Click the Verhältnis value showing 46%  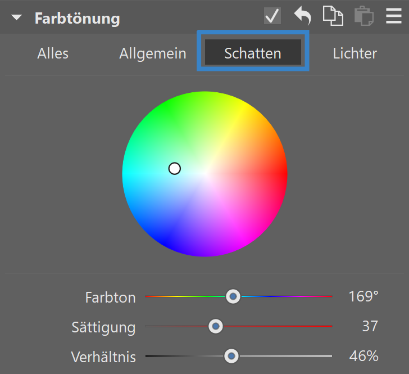pyautogui.click(x=363, y=356)
